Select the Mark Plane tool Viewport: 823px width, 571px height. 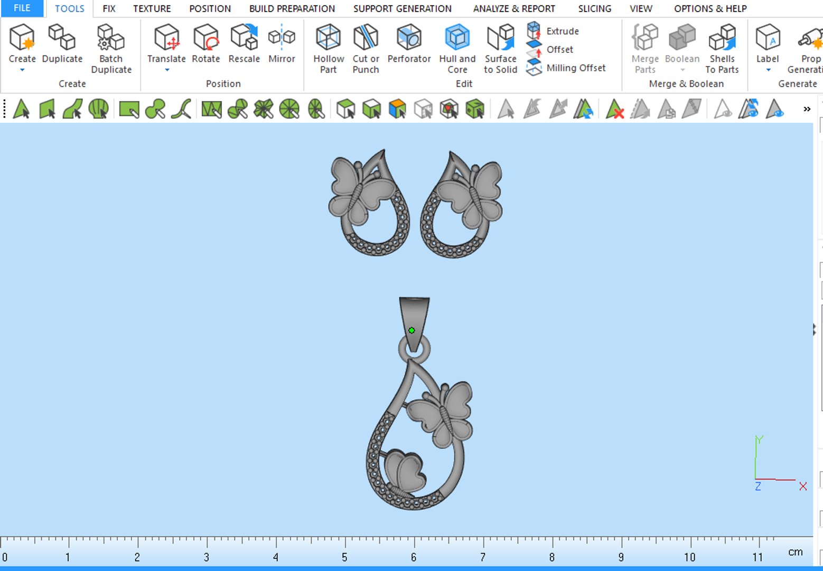click(x=47, y=109)
